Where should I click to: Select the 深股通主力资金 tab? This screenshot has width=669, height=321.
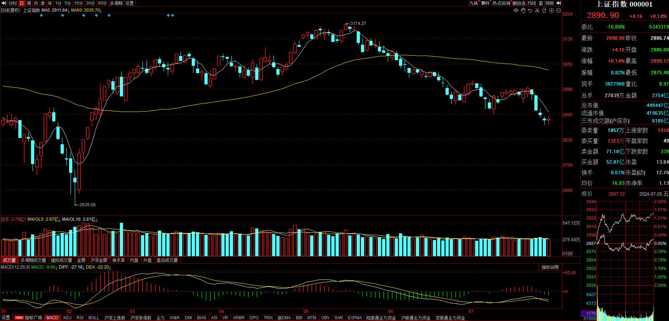click(x=450, y=318)
